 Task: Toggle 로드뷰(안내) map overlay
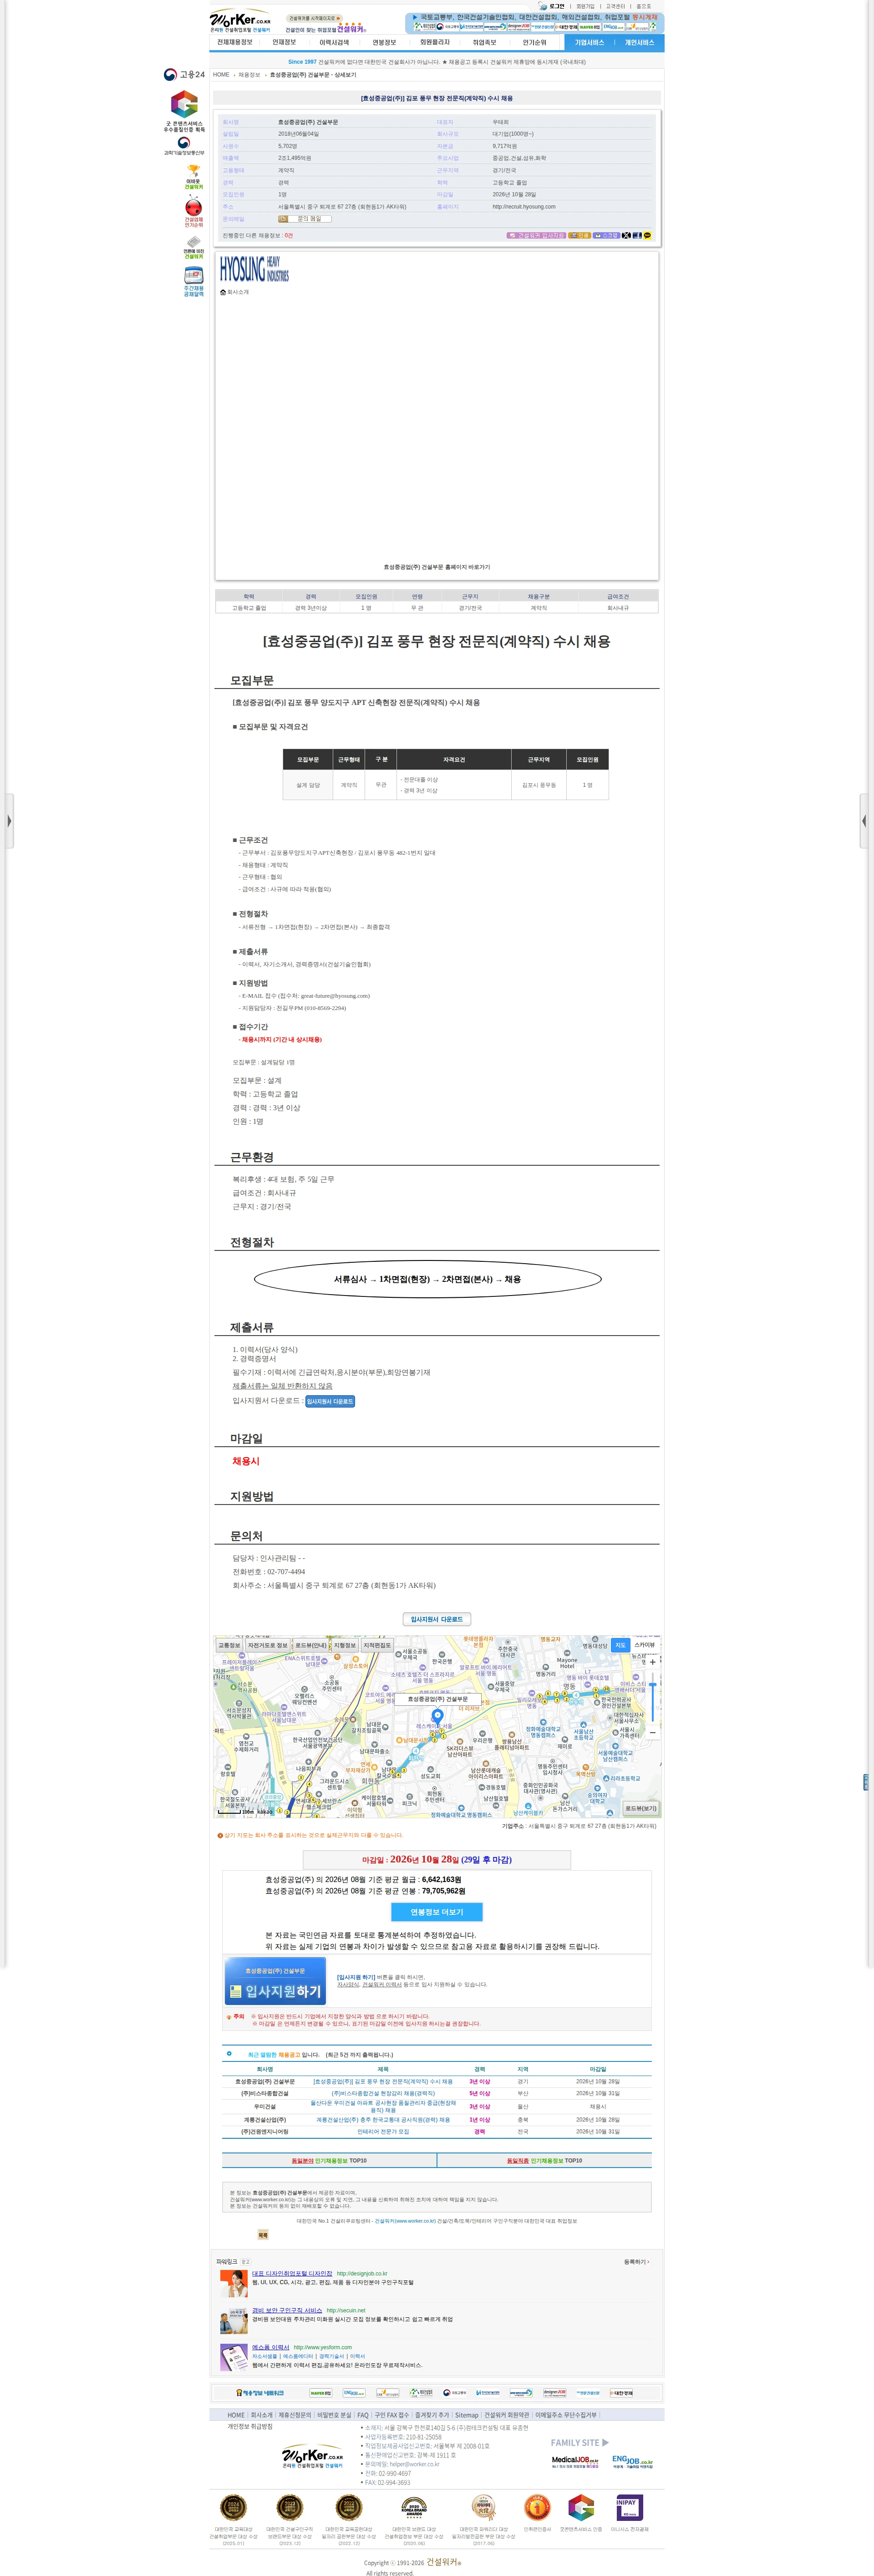coord(310,1645)
